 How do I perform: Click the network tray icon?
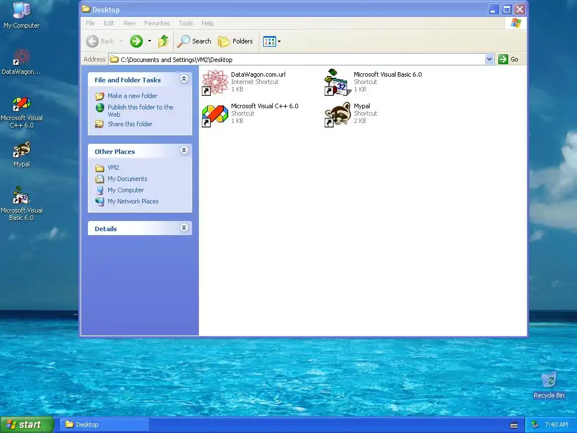tap(535, 425)
